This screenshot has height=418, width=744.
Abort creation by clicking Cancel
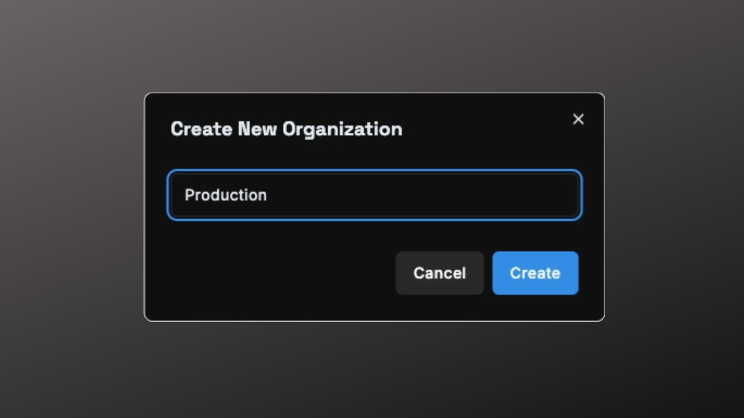click(x=439, y=273)
